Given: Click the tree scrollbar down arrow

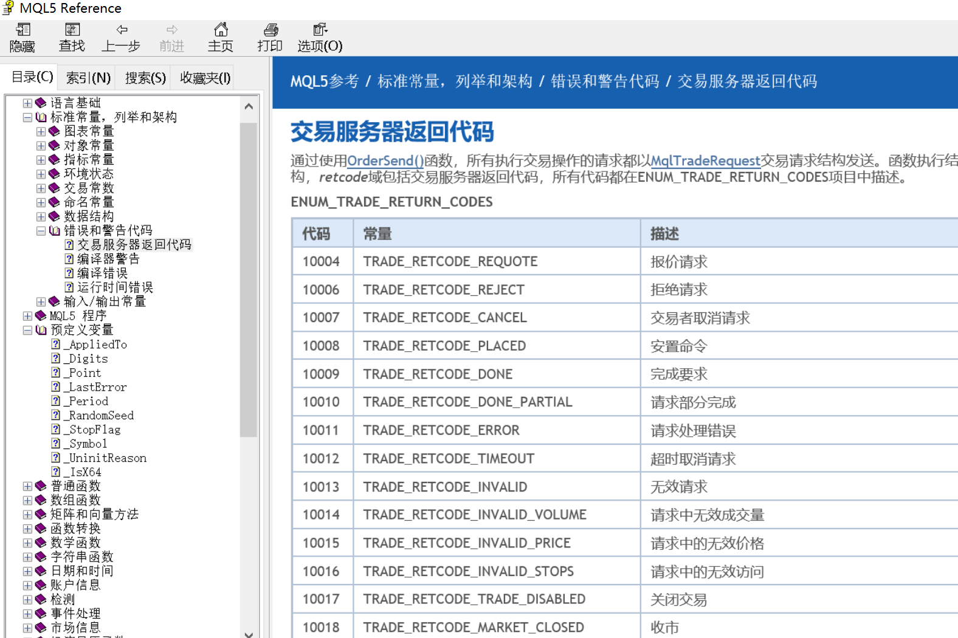Looking at the screenshot, I should [x=249, y=634].
